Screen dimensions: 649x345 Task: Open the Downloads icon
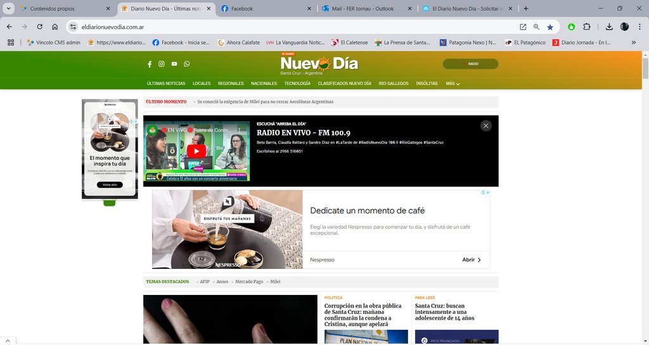609,27
